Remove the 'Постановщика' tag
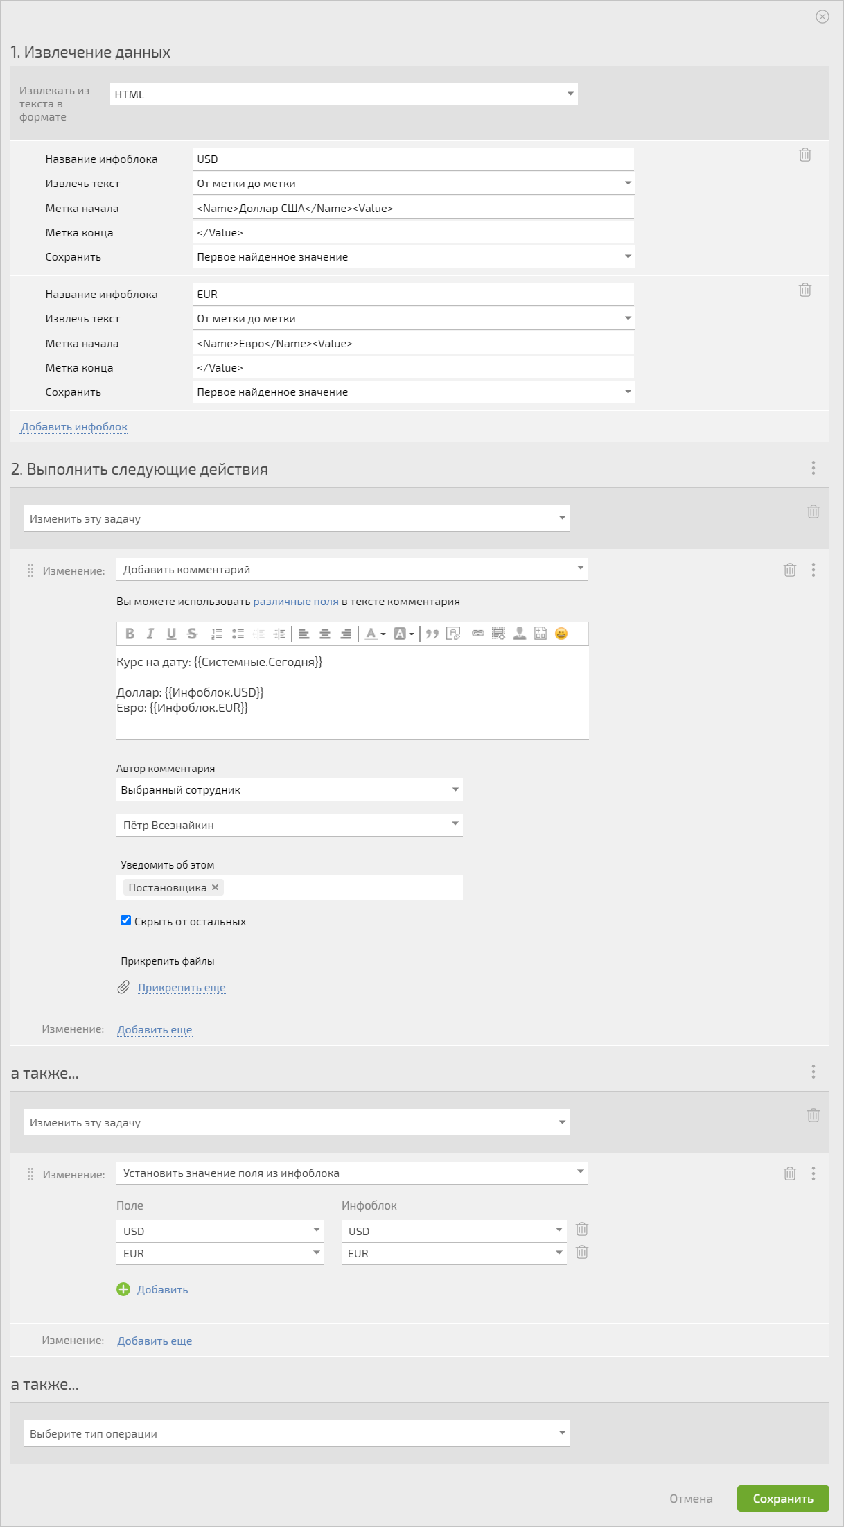The height and width of the screenshot is (1527, 844). (x=215, y=887)
